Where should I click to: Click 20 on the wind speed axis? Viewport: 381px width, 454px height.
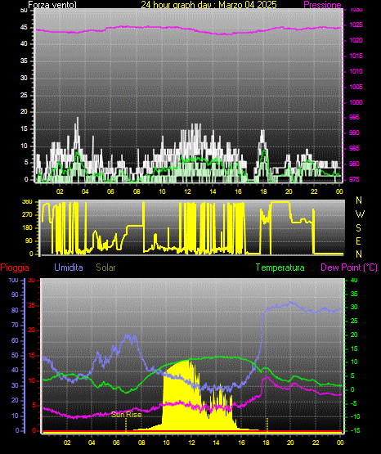[x=24, y=112]
